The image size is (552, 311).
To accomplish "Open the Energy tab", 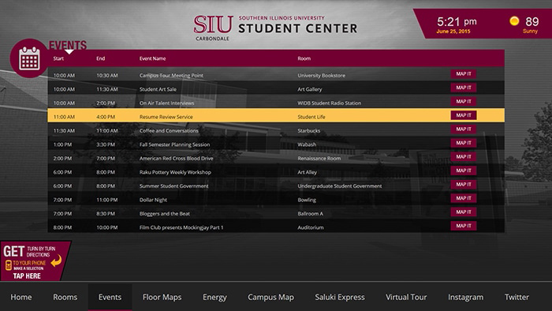I will point(214,297).
